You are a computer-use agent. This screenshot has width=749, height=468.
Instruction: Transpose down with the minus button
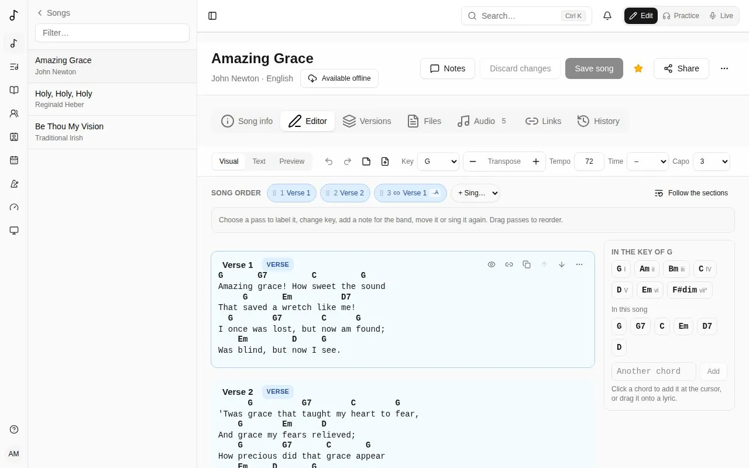(x=473, y=161)
